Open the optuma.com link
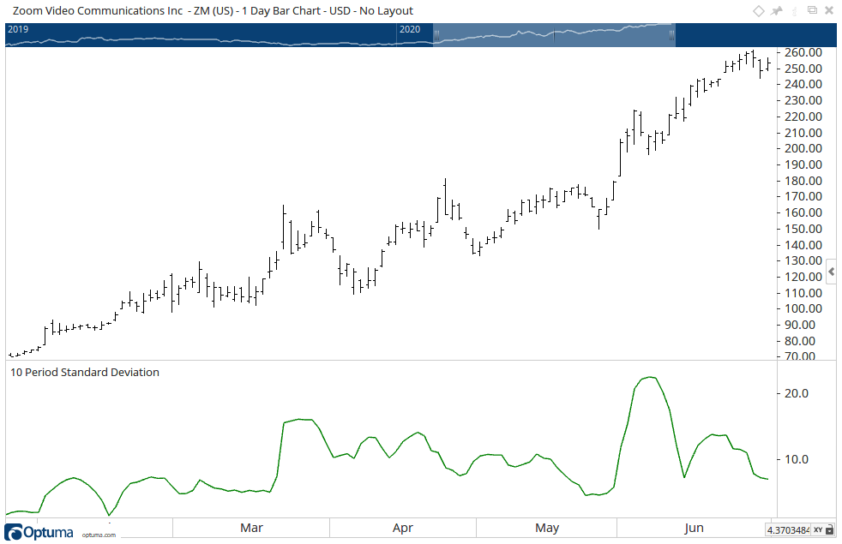Screen dimensions: 842x544 click(99, 535)
